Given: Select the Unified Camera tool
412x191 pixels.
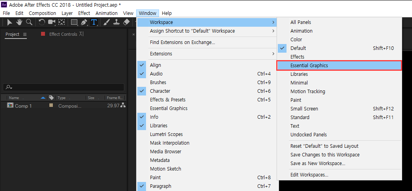Looking at the screenshot, I should pos(51,22).
